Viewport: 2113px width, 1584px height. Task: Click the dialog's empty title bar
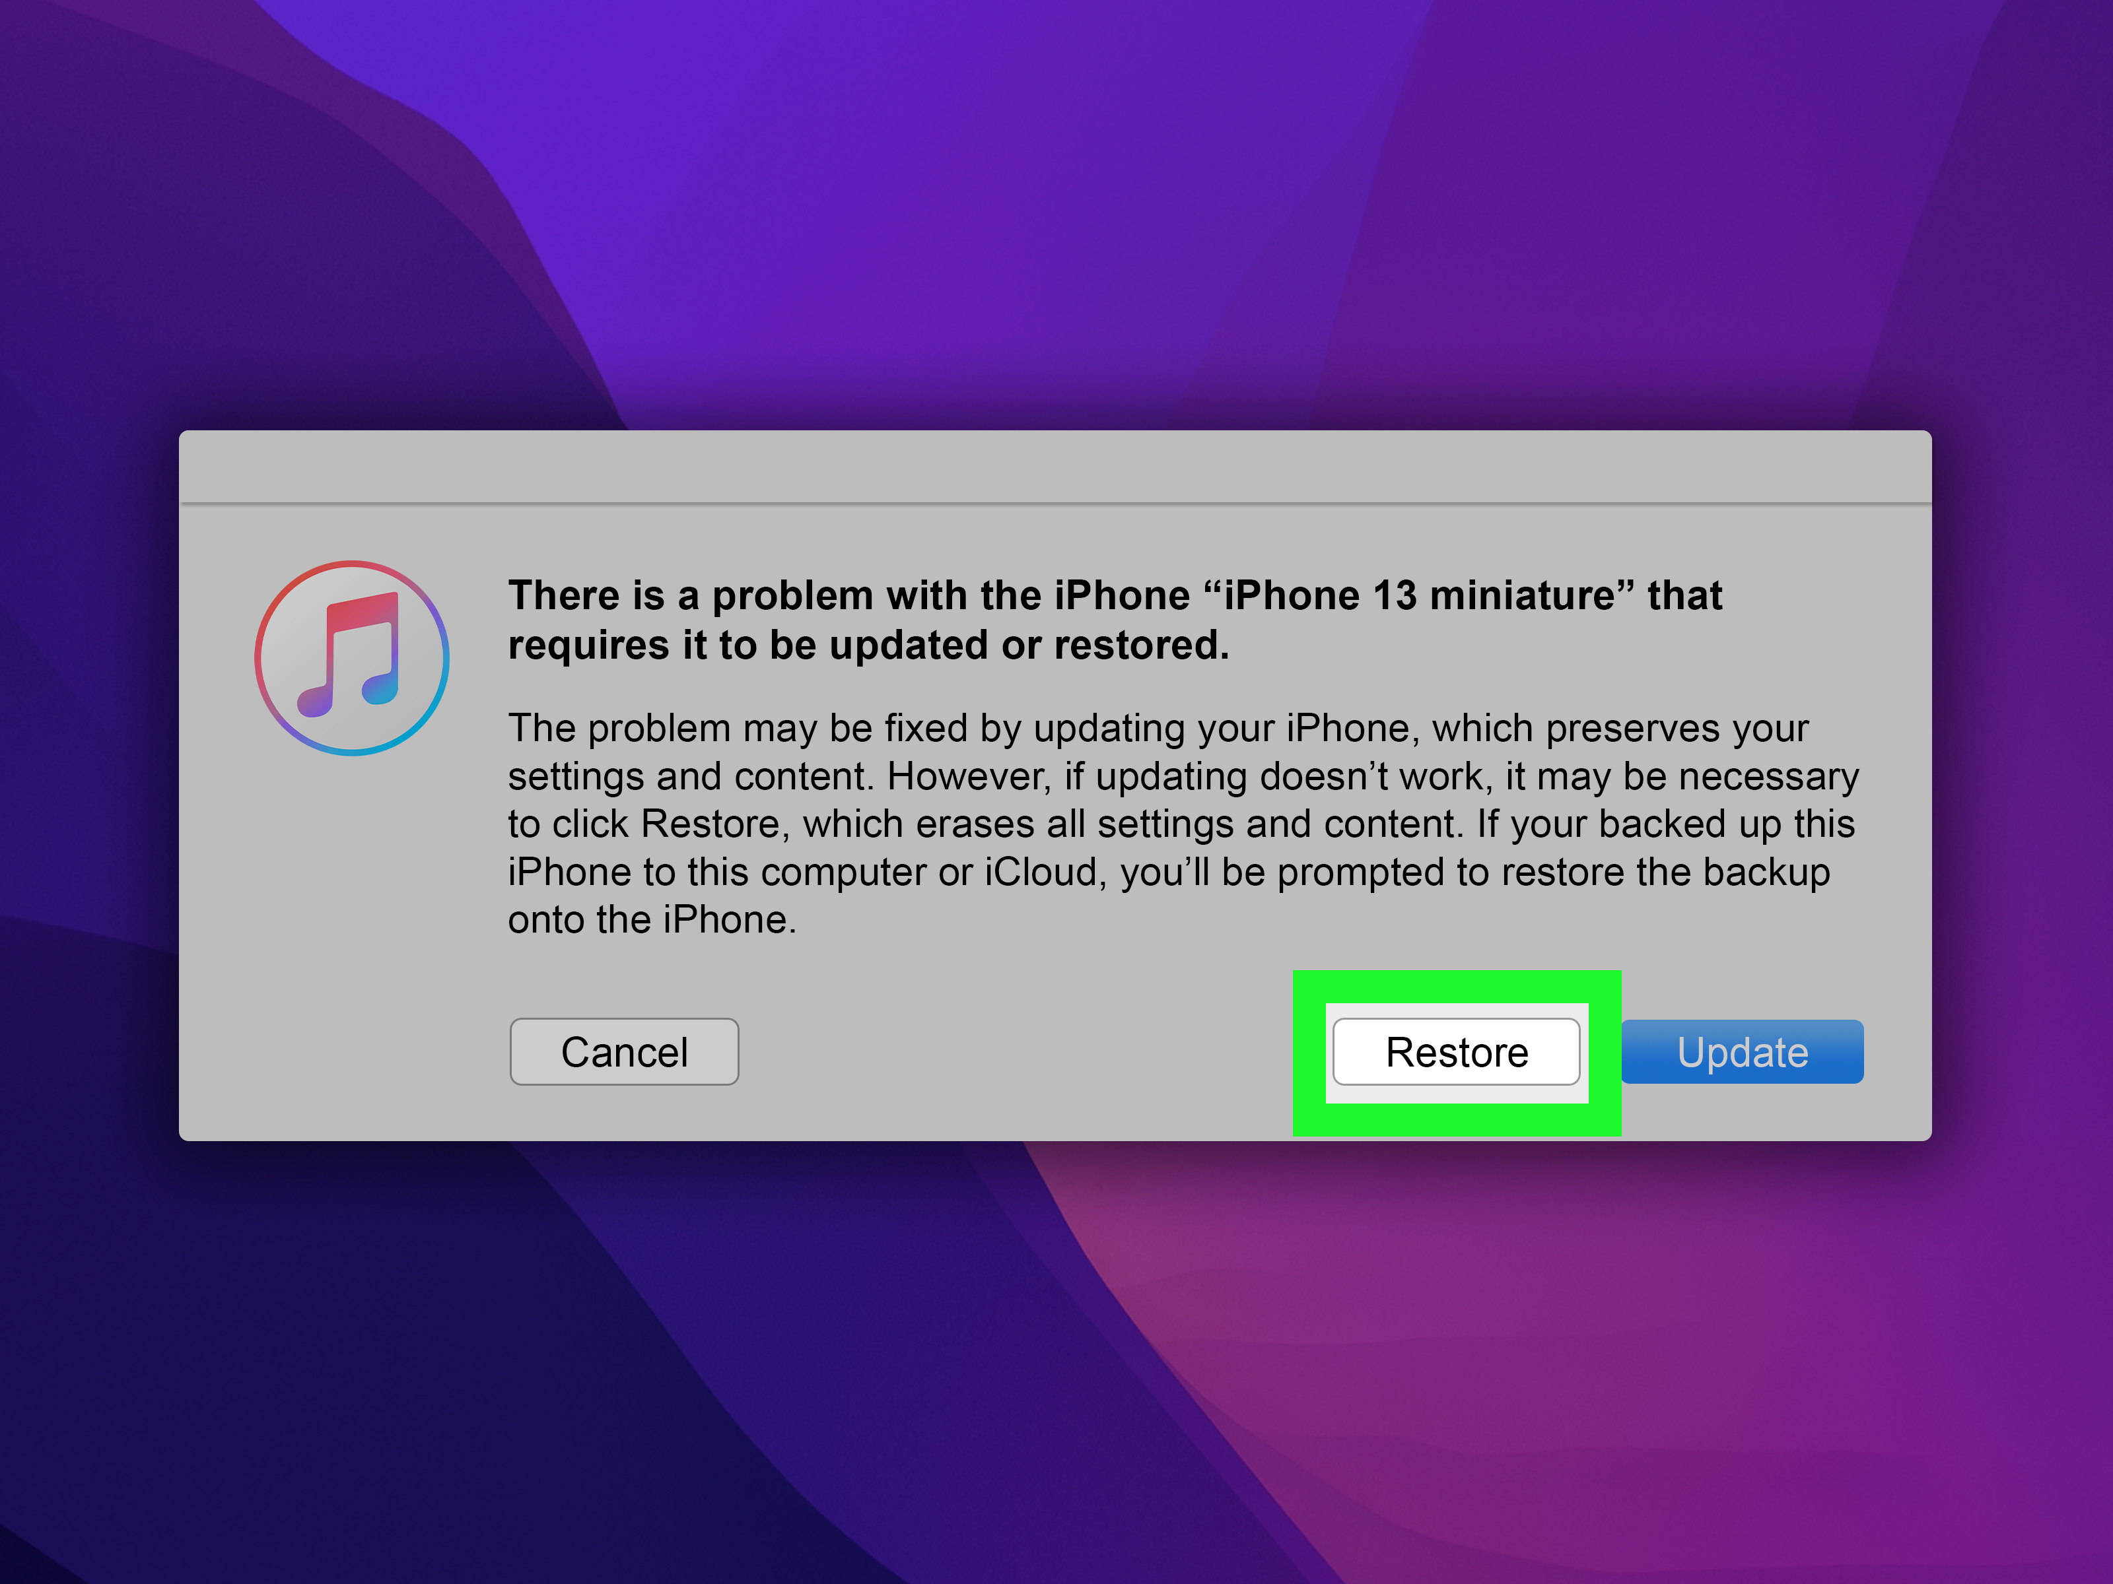(1055, 466)
